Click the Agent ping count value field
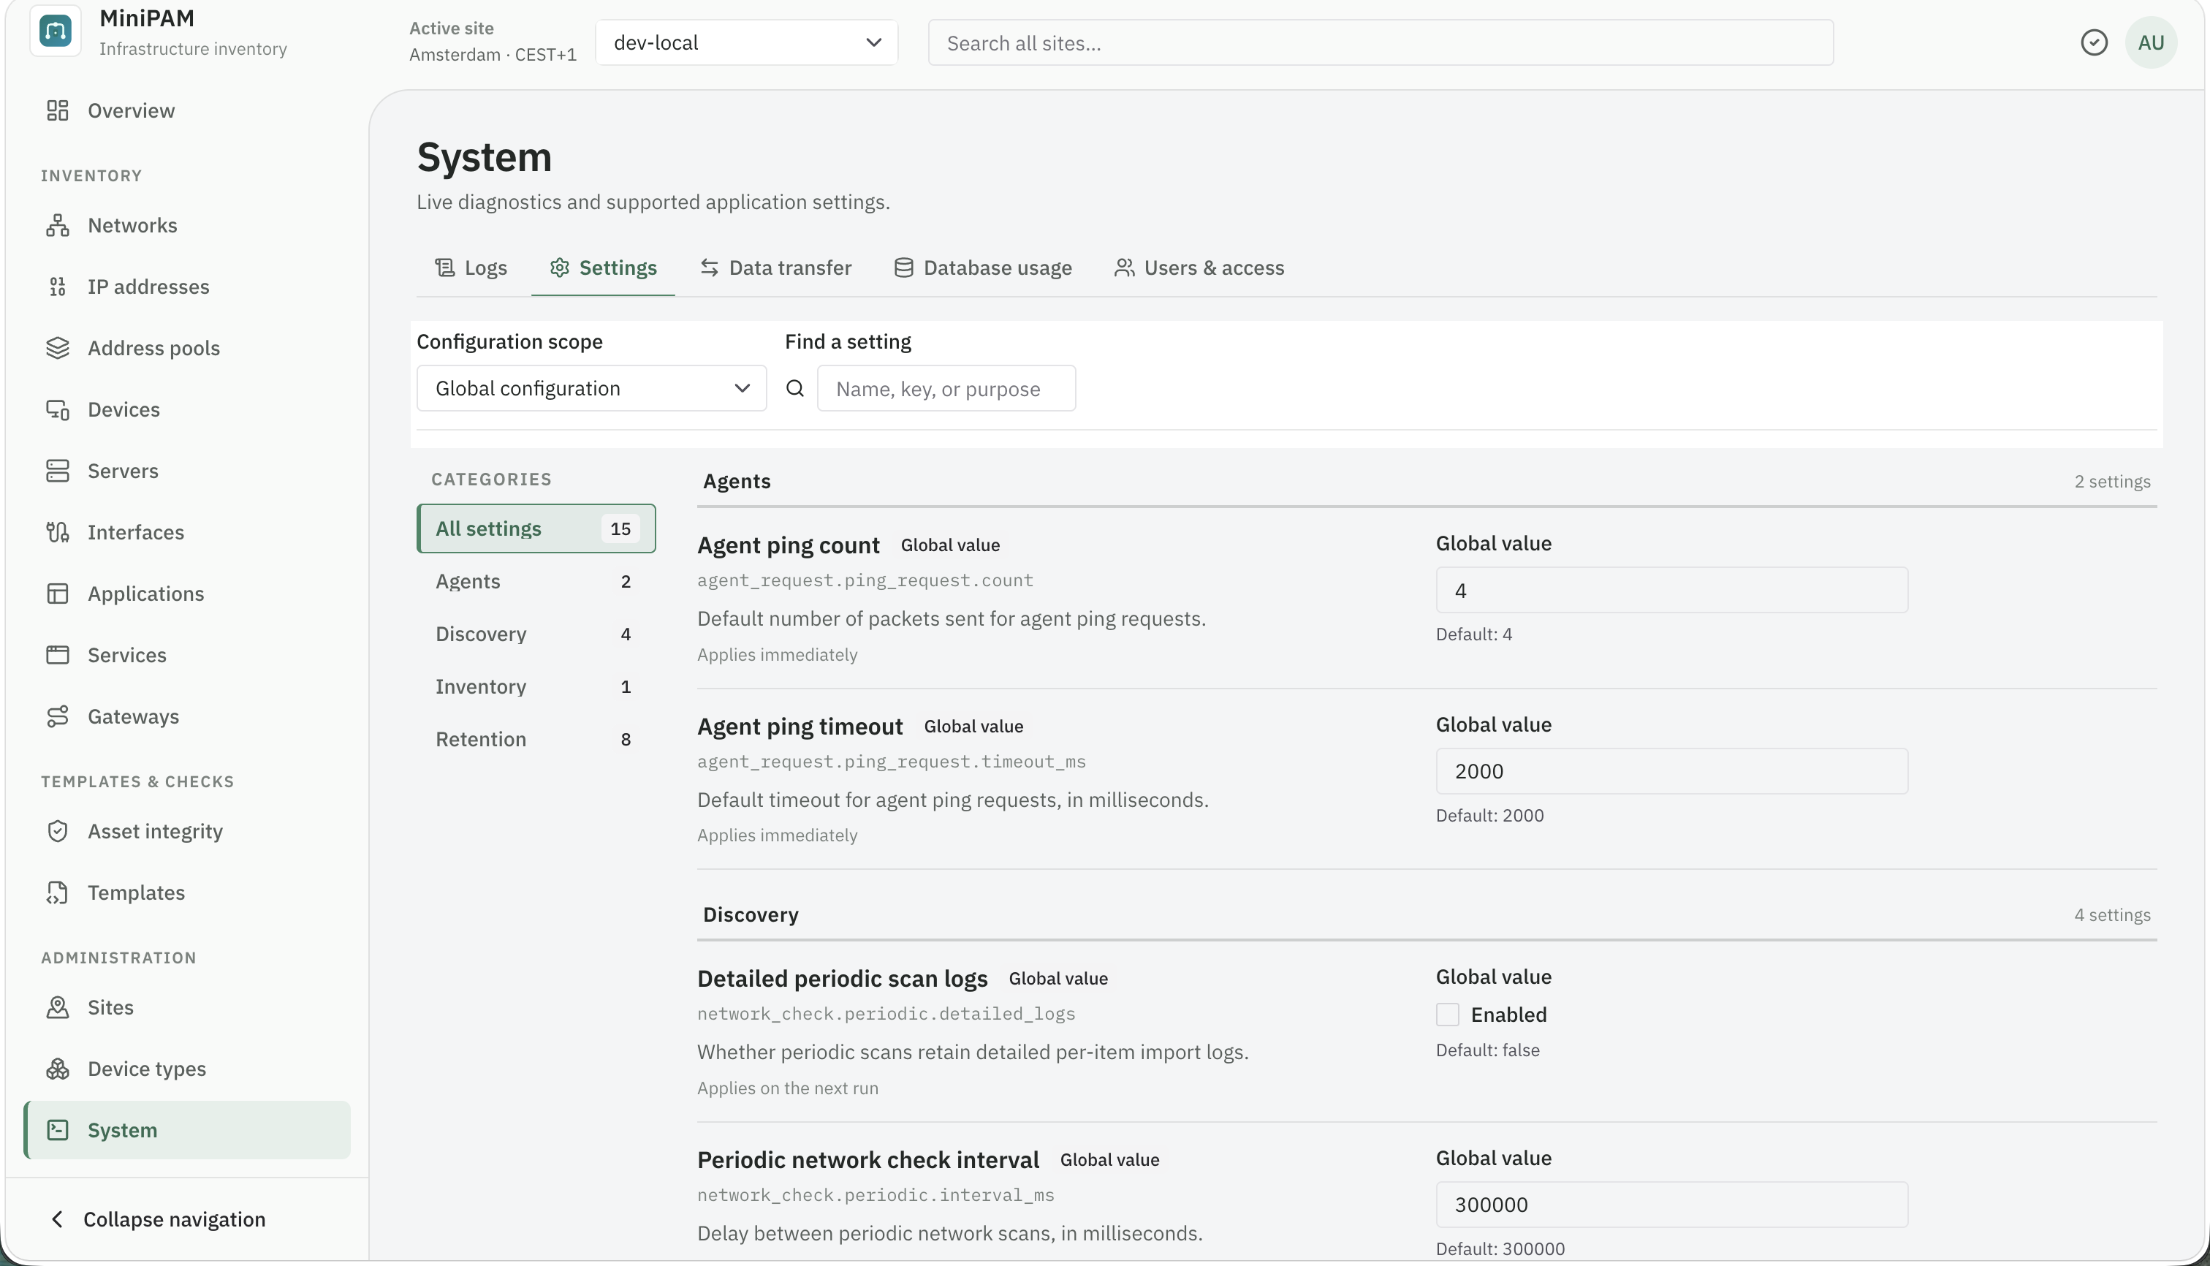Image resolution: width=2210 pixels, height=1266 pixels. [1671, 591]
